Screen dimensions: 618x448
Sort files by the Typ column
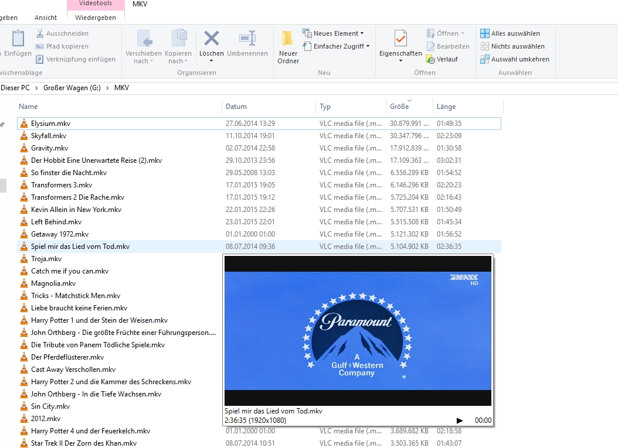point(351,107)
